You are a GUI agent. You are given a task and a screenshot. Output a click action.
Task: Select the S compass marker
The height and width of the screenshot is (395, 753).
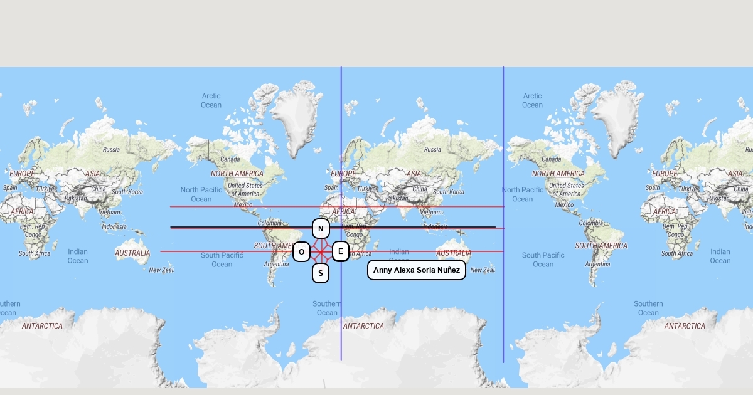coord(321,273)
